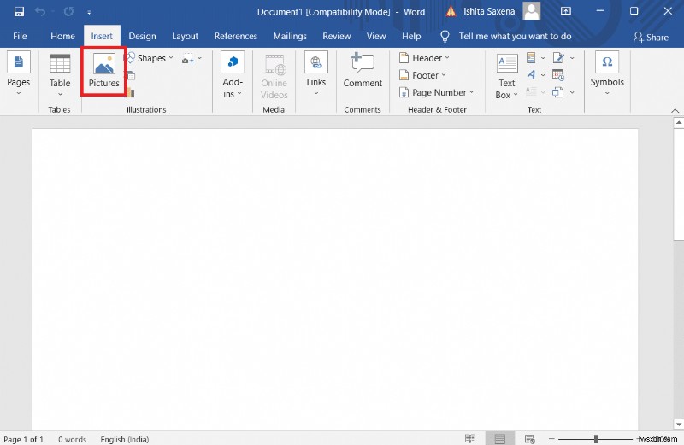Expand the Links dropdown
The image size is (684, 445).
coord(315,74)
